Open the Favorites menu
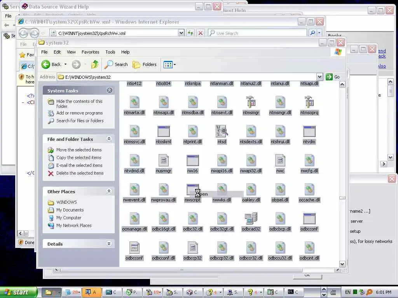This screenshot has width=398, height=298. [90, 52]
